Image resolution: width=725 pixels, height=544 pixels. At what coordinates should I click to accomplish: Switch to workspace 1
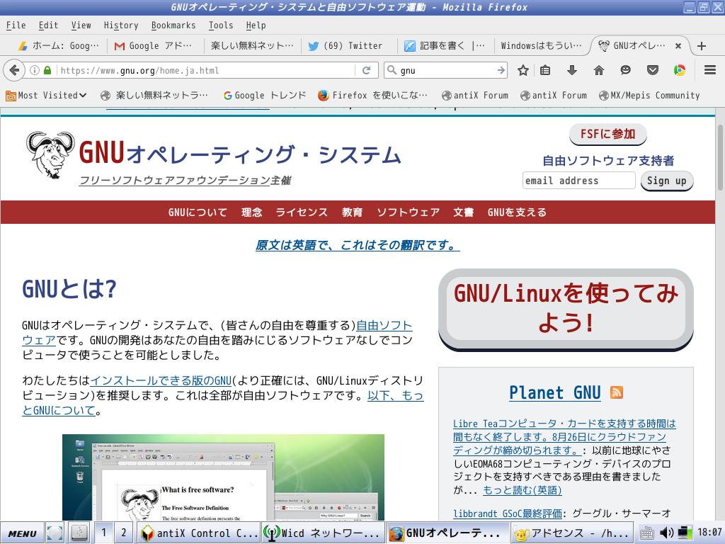[x=104, y=533]
